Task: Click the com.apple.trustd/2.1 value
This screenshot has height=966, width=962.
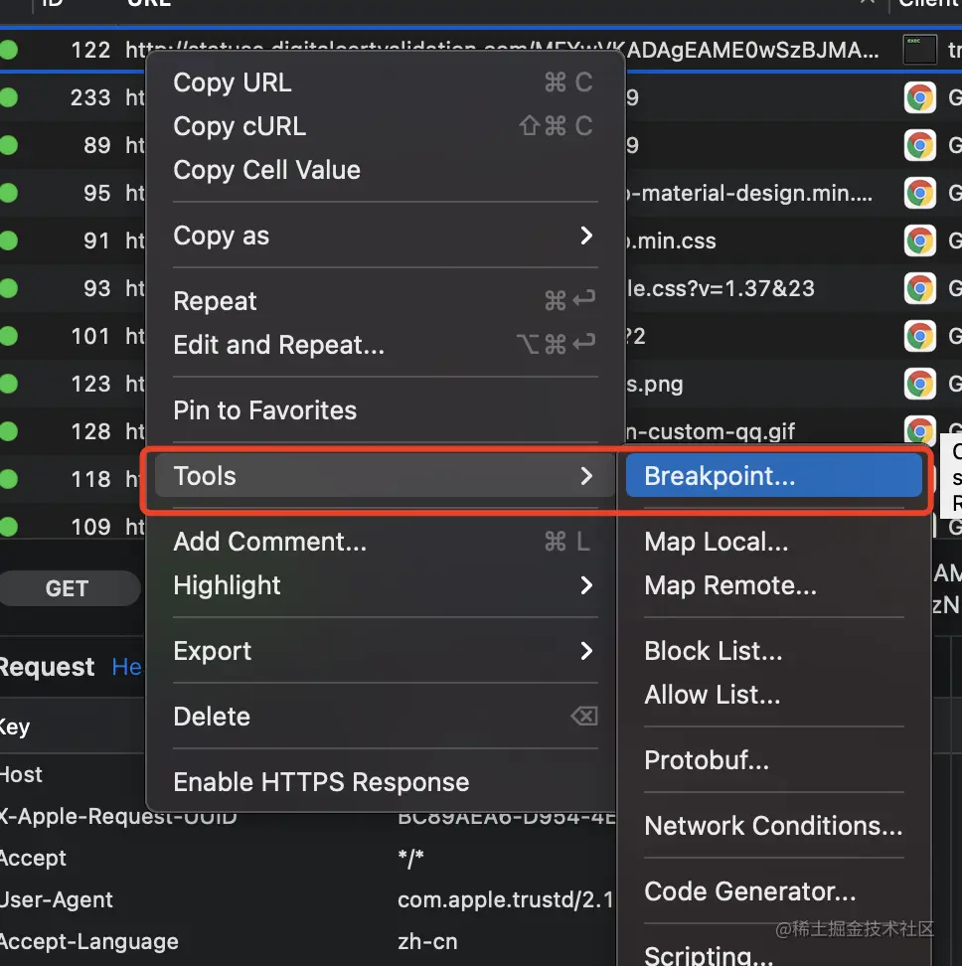Action: click(x=505, y=899)
